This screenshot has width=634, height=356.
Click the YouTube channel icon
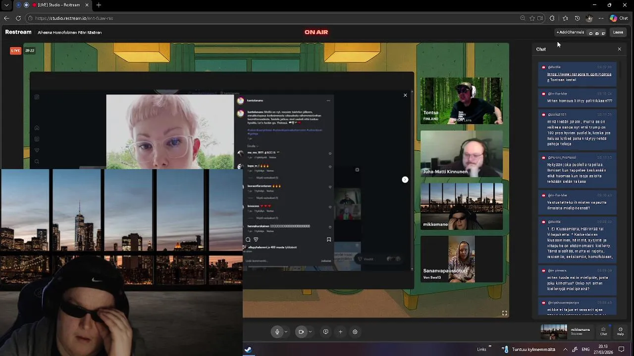tap(590, 33)
